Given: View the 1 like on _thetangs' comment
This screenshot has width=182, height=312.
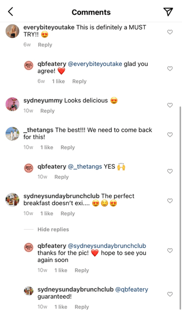Looking at the screenshot, I should 47,147.
